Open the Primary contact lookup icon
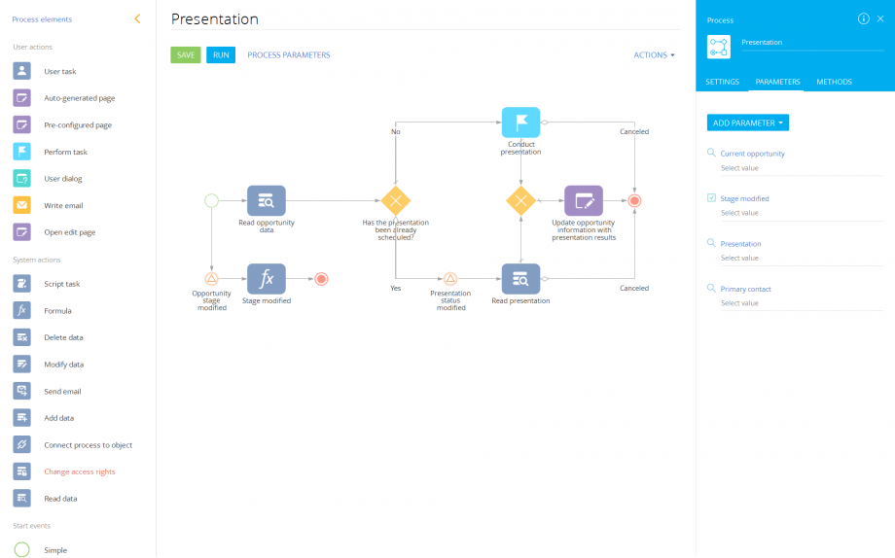 pos(711,288)
